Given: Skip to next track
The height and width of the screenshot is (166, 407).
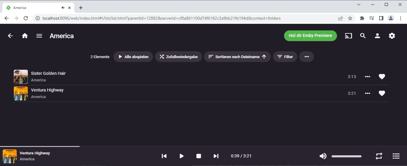Looking at the screenshot, I should point(216,156).
